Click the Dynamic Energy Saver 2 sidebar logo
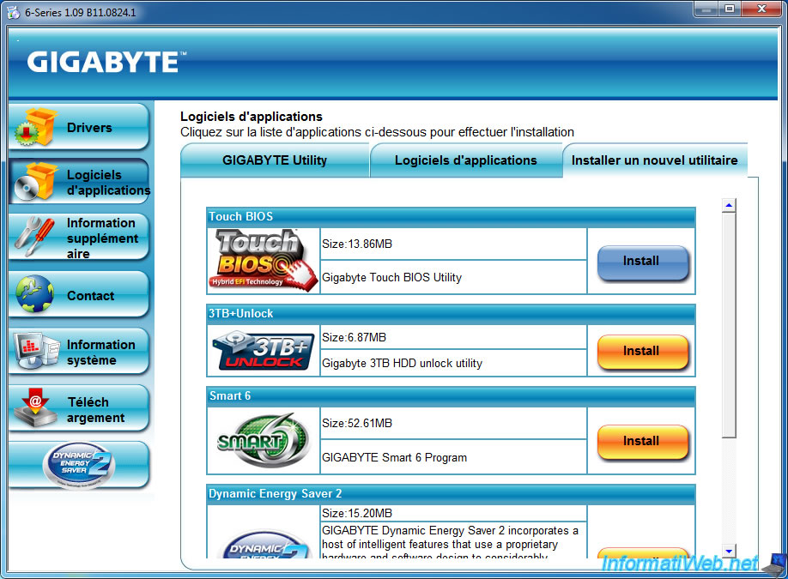788x579 pixels. (x=79, y=465)
